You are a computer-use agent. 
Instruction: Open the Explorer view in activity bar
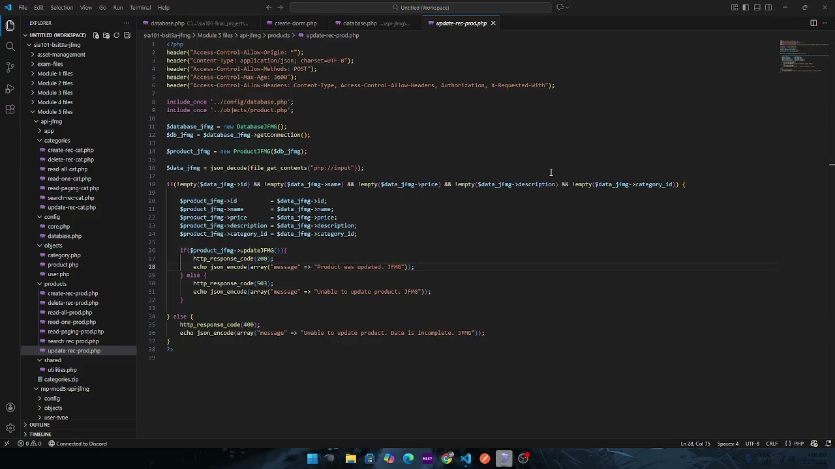pyautogui.click(x=10, y=26)
